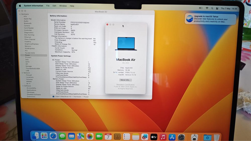Select Disabled Software in the sidebar

point(34,94)
